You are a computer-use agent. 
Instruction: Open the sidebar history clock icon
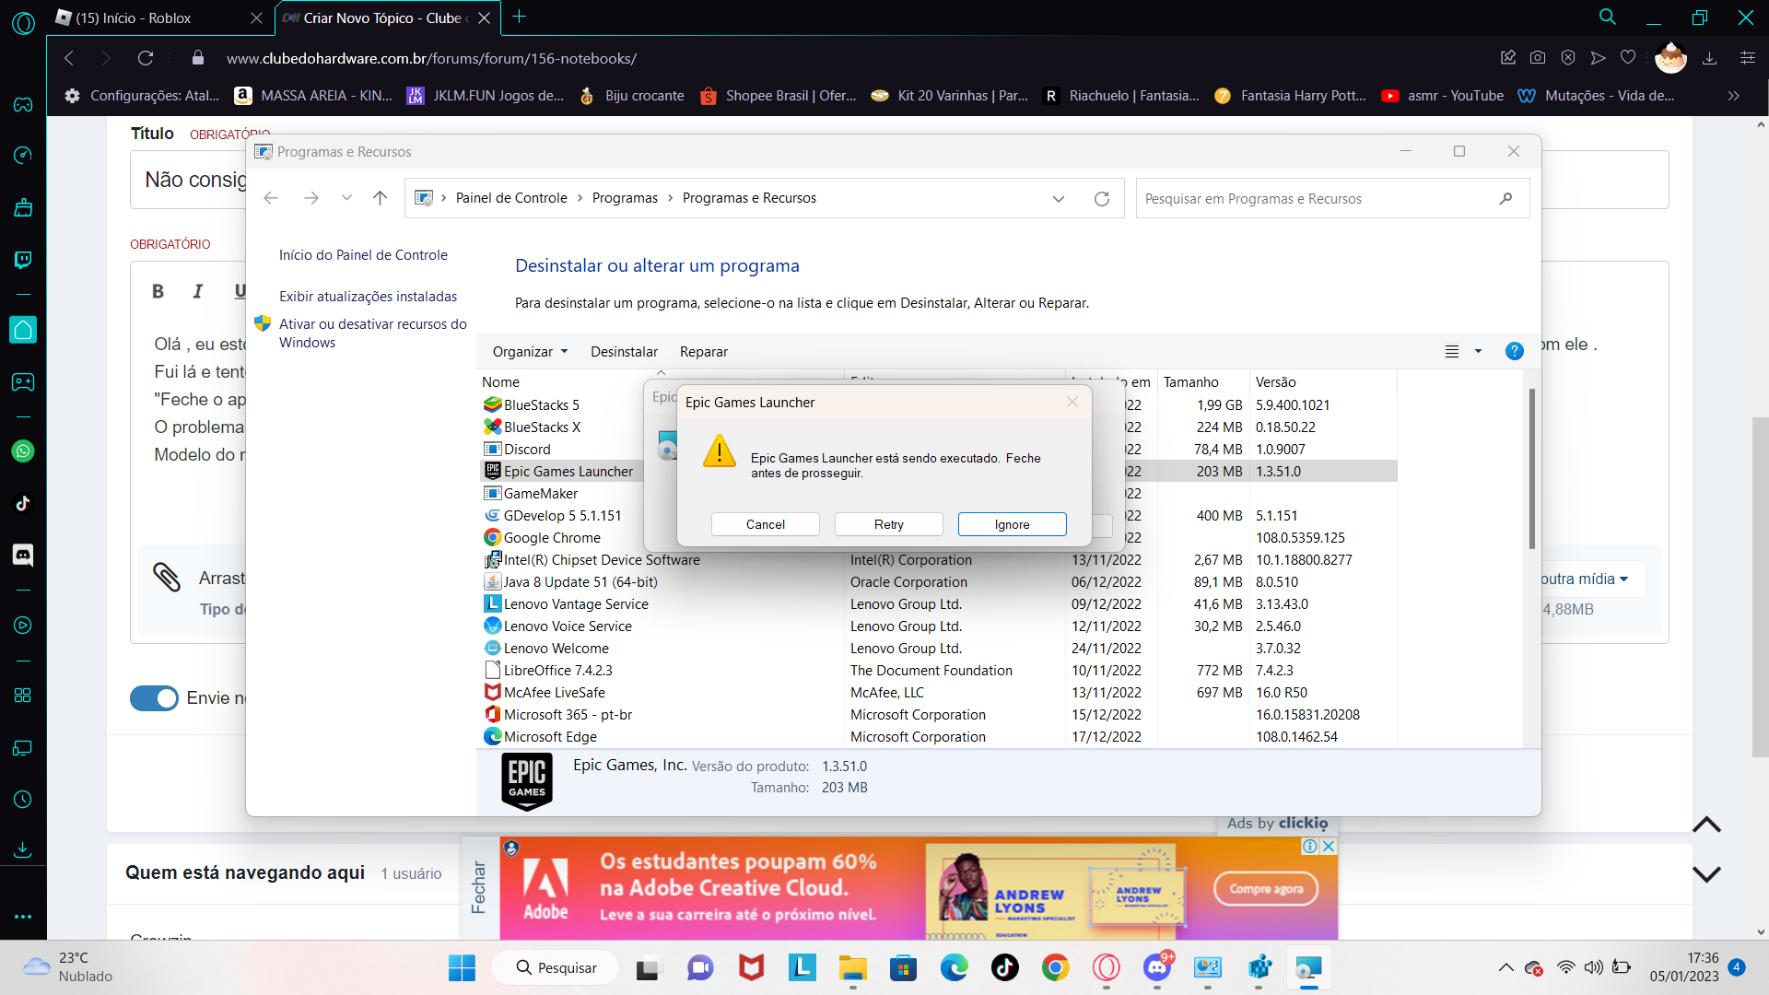pos(23,800)
